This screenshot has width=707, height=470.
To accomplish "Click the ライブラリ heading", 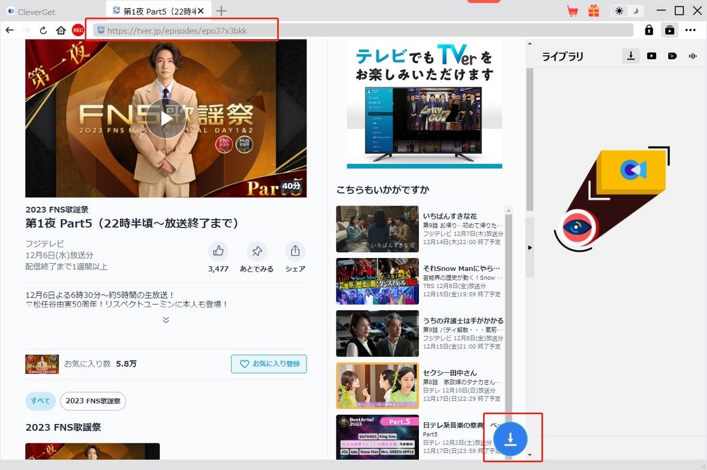I will [563, 57].
